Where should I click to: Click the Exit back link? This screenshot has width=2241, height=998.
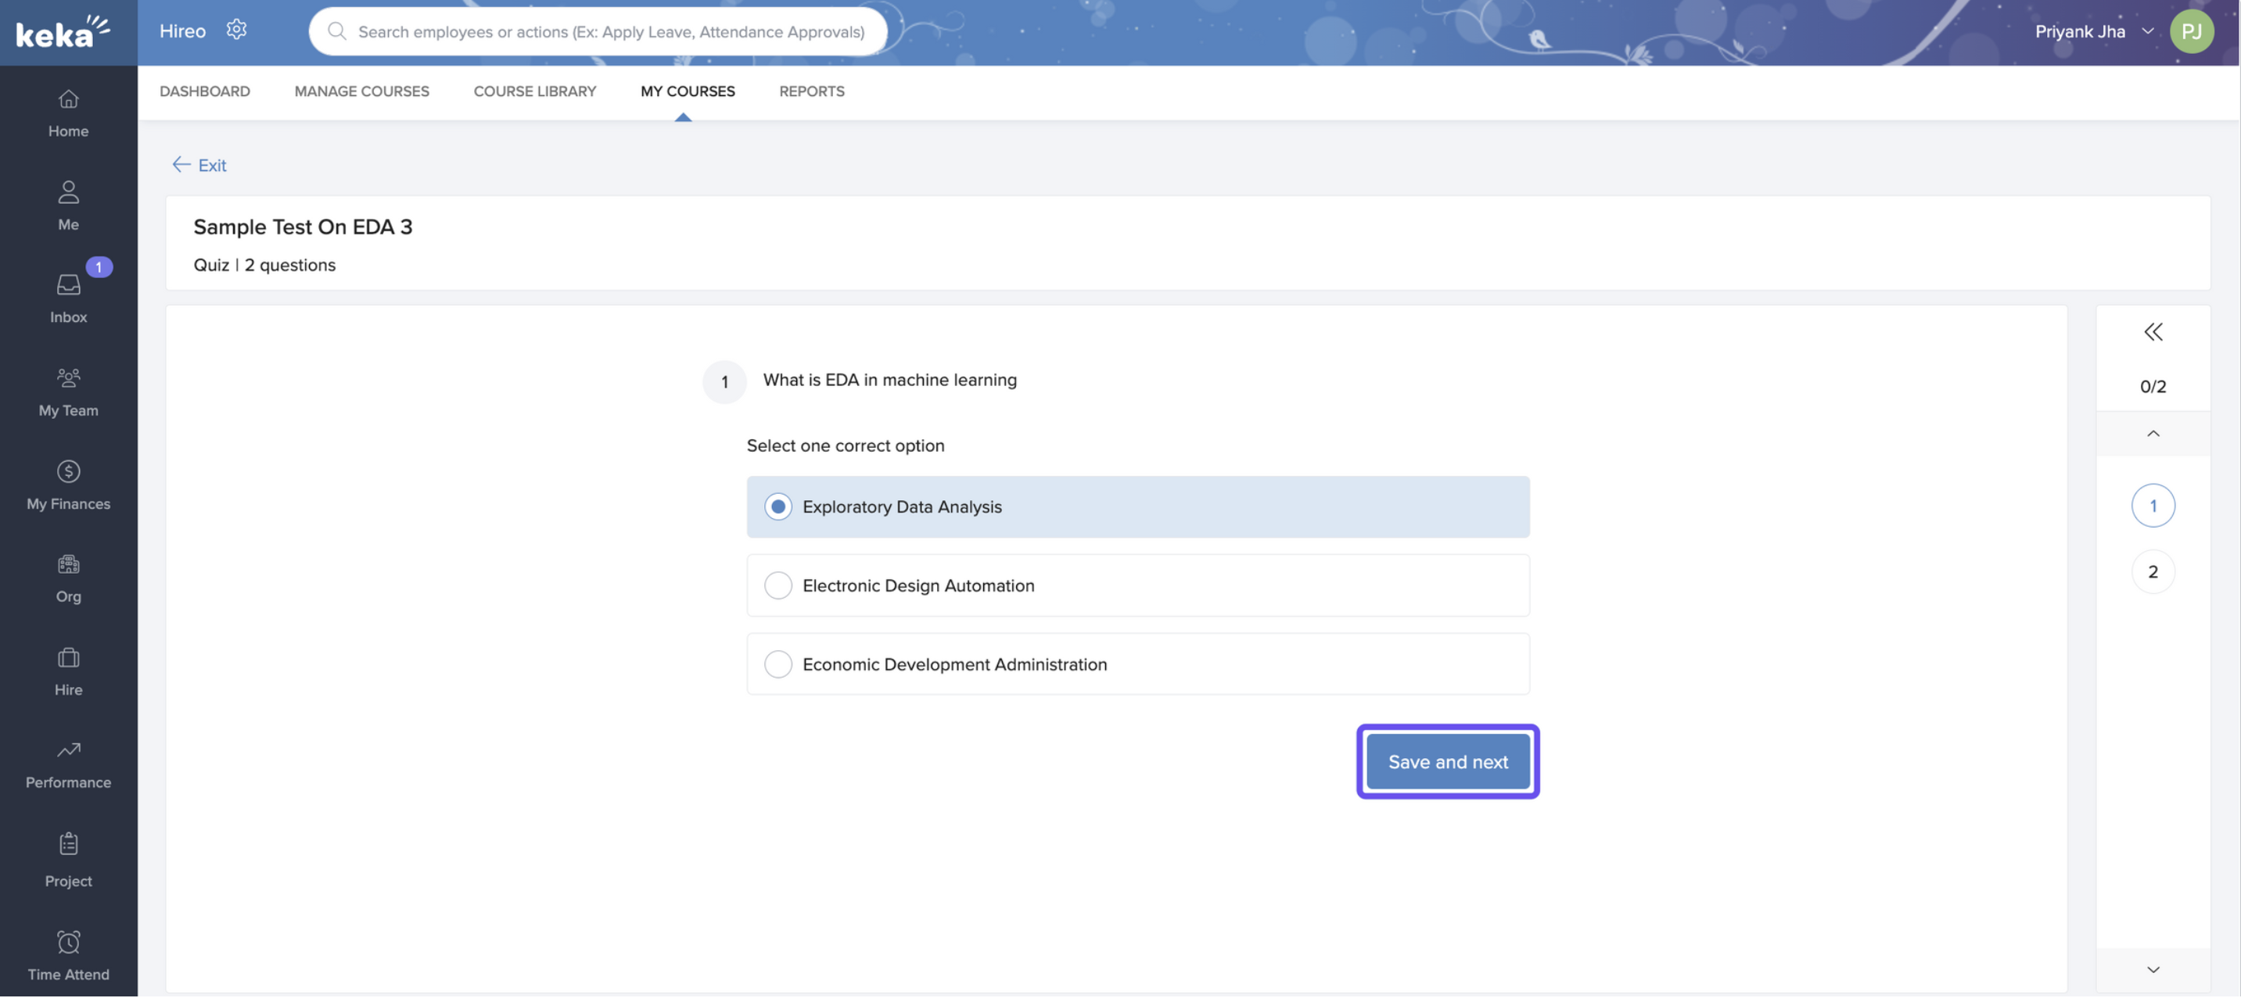199,165
